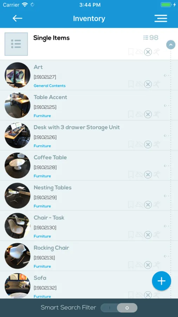The width and height of the screenshot is (178, 317).
Task: Tap circled X icon on Table Accent row
Action: point(148,114)
